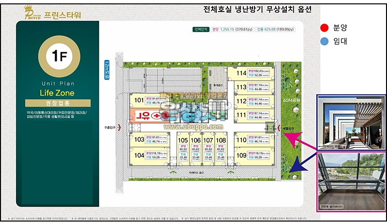The image size is (387, 222).
Task: Click the 프린스타워 title text
Action: 62,15
